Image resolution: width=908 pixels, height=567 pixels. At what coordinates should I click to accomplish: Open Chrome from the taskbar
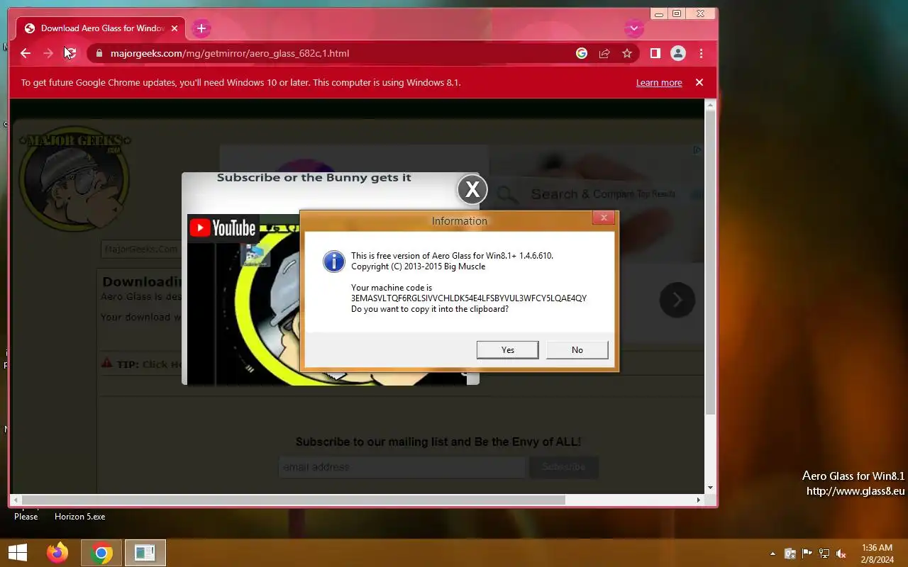tap(101, 553)
